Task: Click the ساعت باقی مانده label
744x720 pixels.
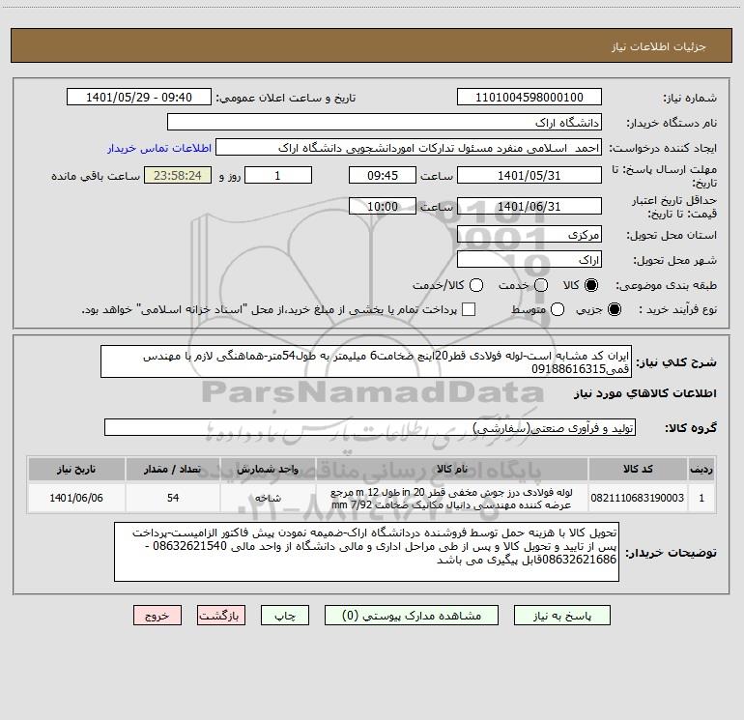Action: (96, 176)
